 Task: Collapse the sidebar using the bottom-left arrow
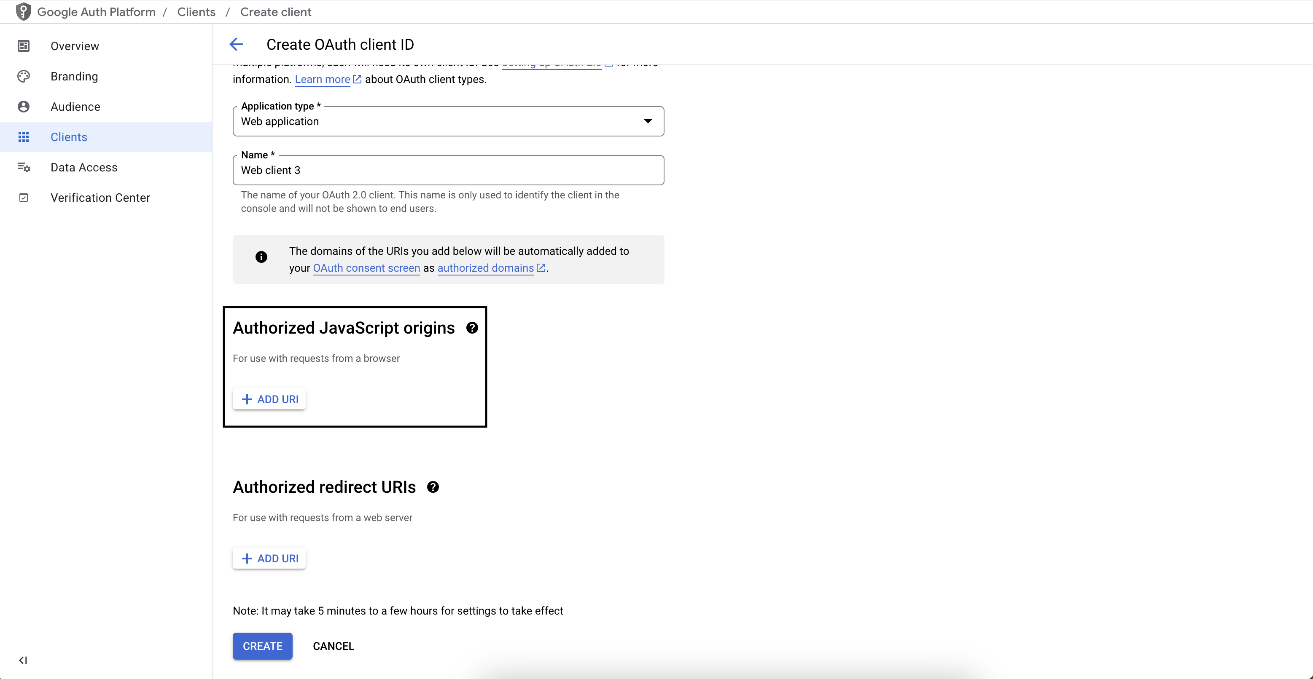coord(23,660)
